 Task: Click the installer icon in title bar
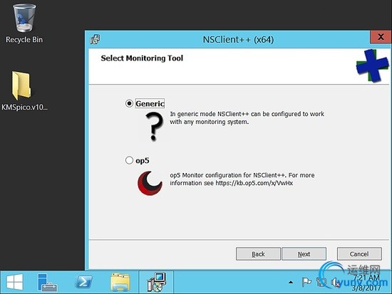pyautogui.click(x=95, y=39)
